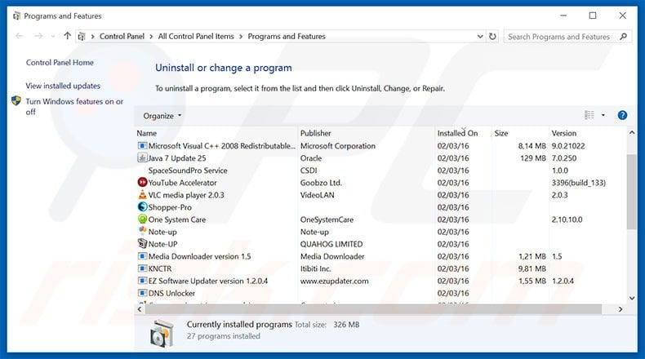
Task: Go up one folder level
Action: (x=67, y=36)
